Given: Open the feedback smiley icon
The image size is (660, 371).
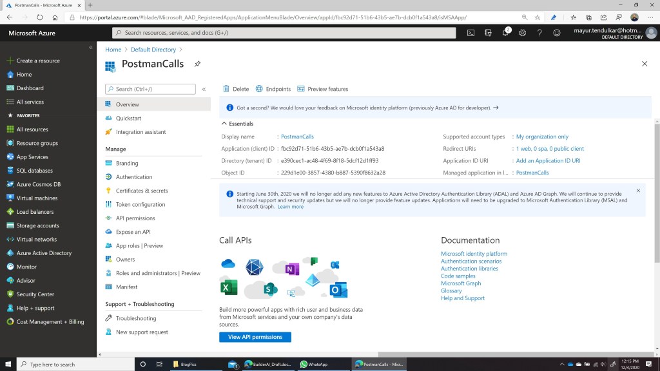Looking at the screenshot, I should [x=557, y=33].
